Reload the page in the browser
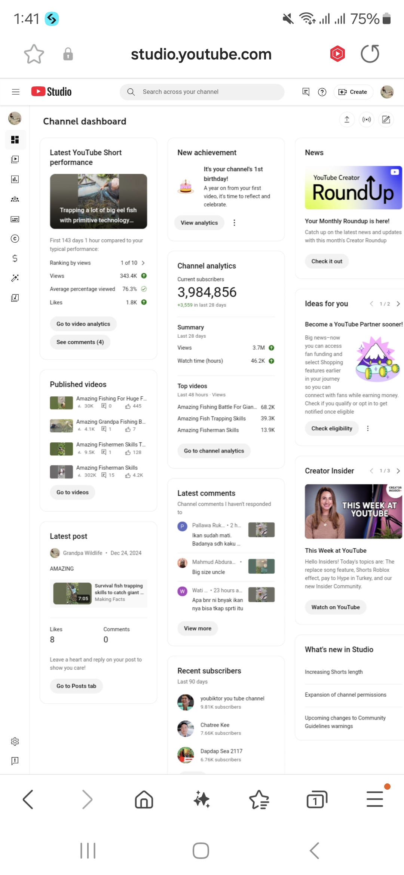The height and width of the screenshot is (875, 404). (370, 54)
